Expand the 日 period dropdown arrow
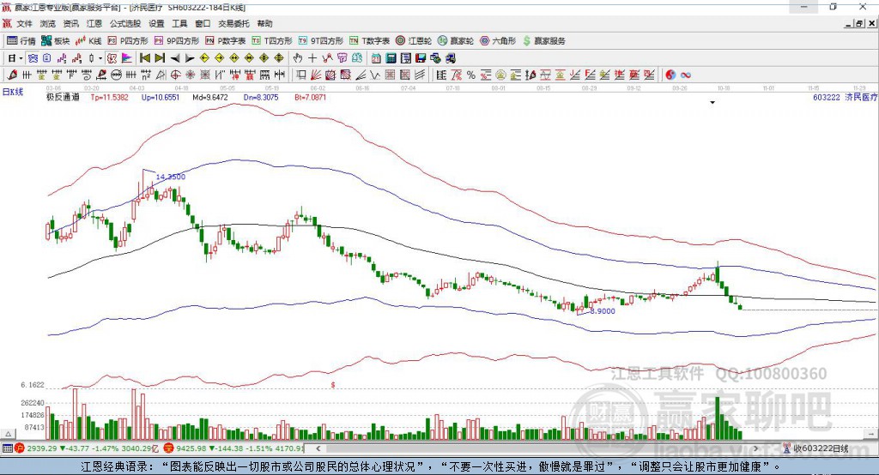The image size is (879, 475). click(x=21, y=58)
